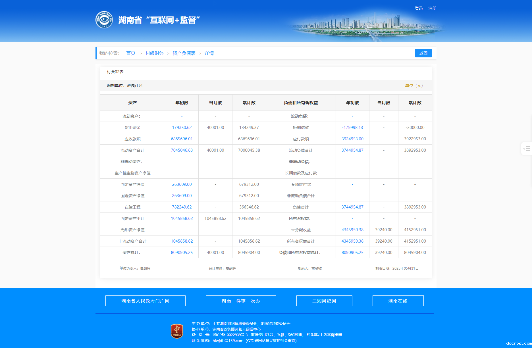Click 应收款项 opening value 6865696.01

pyautogui.click(x=182, y=139)
